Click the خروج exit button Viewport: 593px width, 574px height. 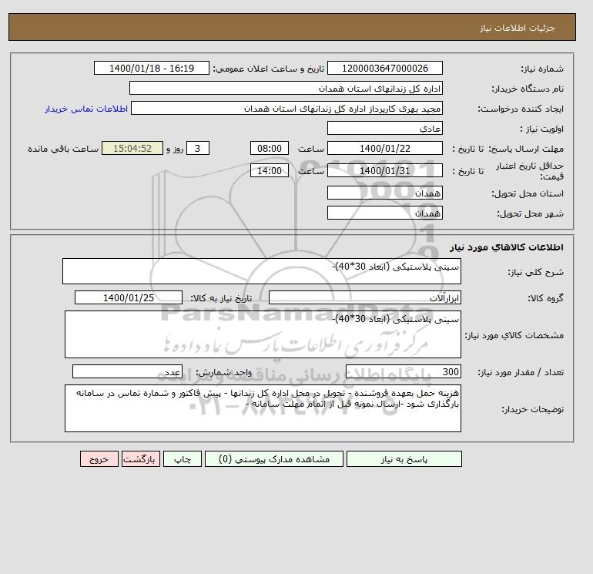tap(99, 459)
